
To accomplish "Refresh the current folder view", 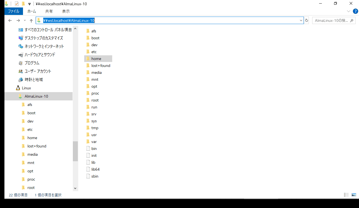I will click(x=307, y=20).
